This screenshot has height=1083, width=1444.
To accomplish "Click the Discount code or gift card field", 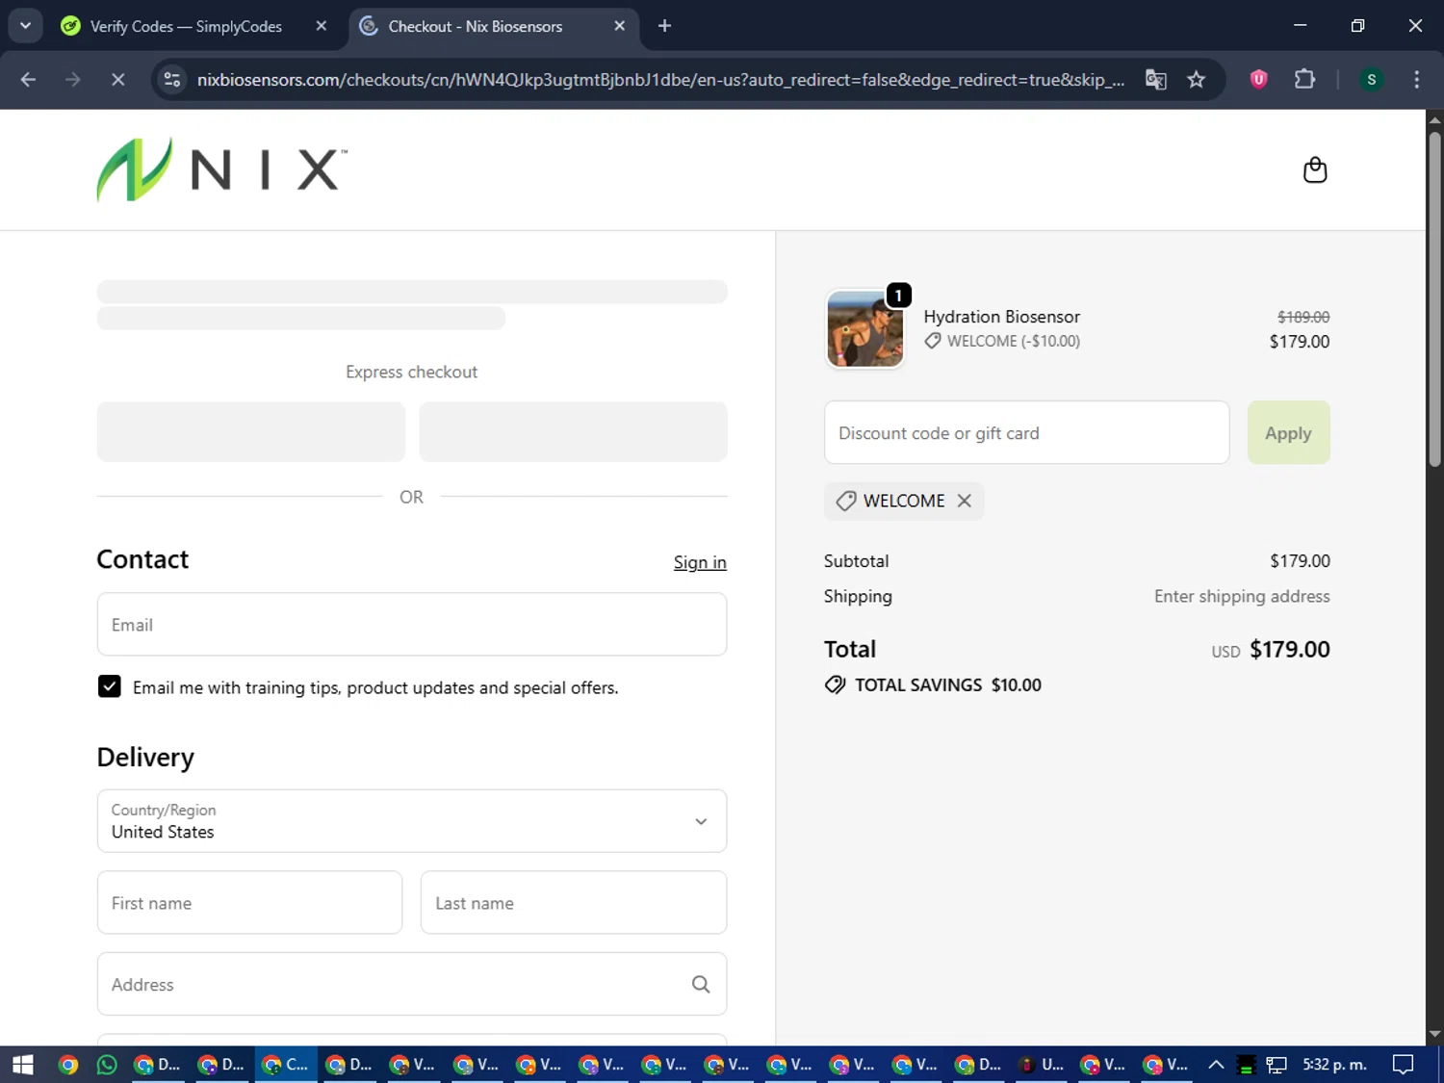I will pyautogui.click(x=1027, y=433).
